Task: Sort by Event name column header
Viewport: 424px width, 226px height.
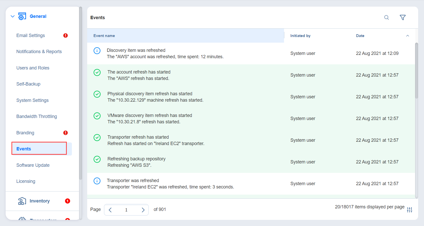Action: 104,36
